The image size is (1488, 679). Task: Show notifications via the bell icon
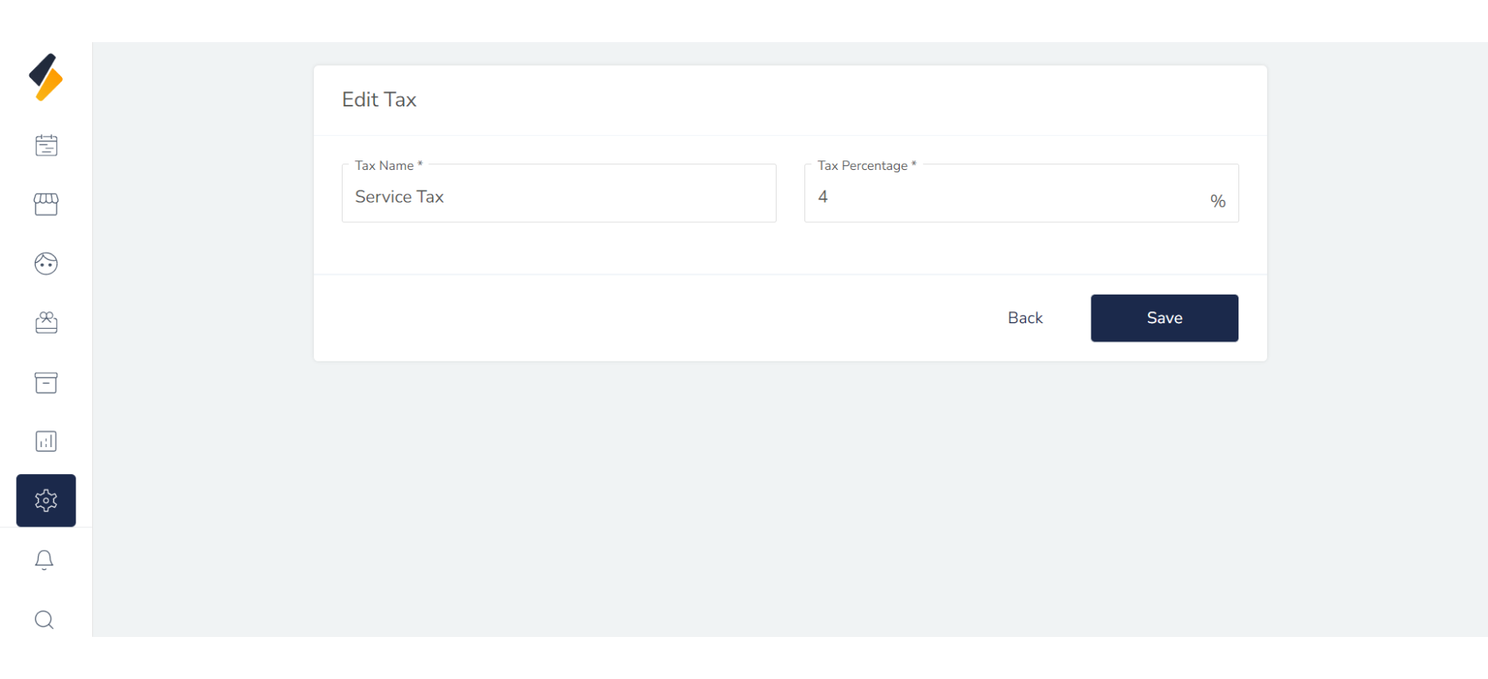(45, 560)
